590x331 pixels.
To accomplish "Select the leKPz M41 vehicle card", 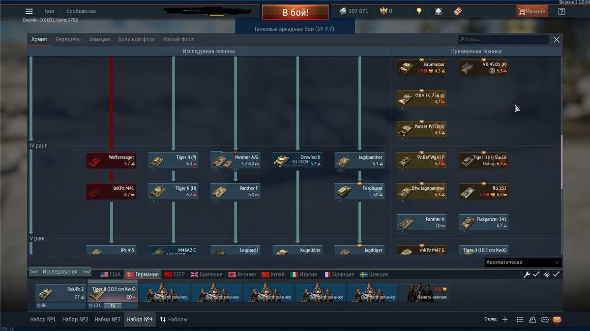I will click(111, 191).
